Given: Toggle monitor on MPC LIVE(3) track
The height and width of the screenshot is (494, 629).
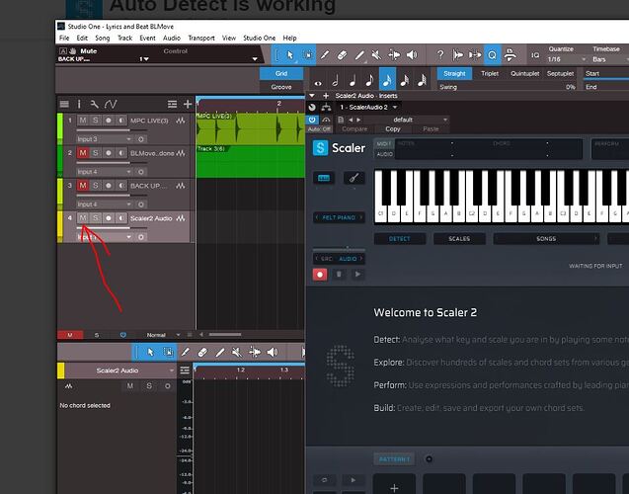Looking at the screenshot, I should pyautogui.click(x=121, y=121).
